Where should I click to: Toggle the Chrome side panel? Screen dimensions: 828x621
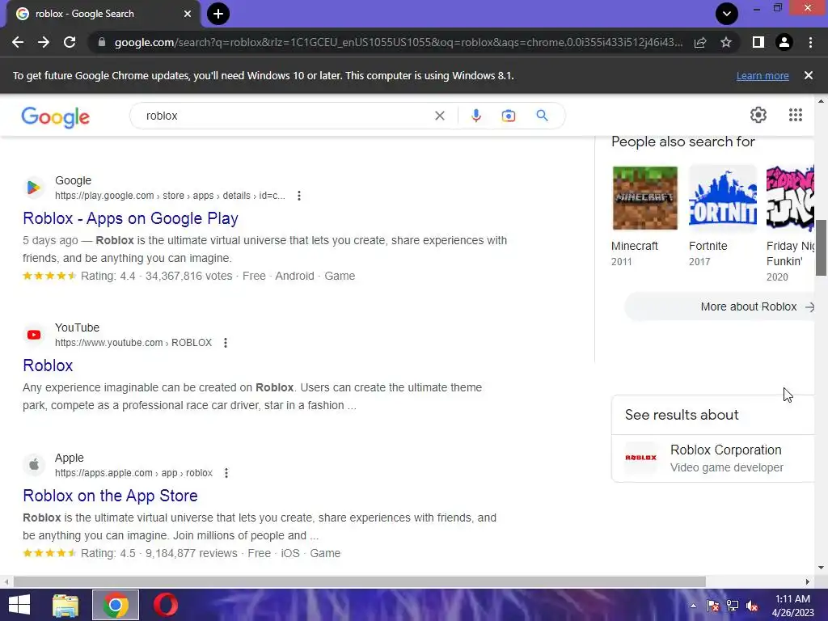(758, 42)
